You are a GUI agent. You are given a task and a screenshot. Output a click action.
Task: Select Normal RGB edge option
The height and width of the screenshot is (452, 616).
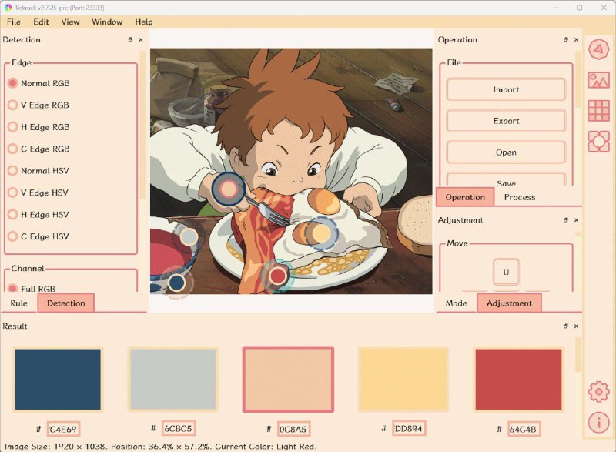click(x=39, y=83)
